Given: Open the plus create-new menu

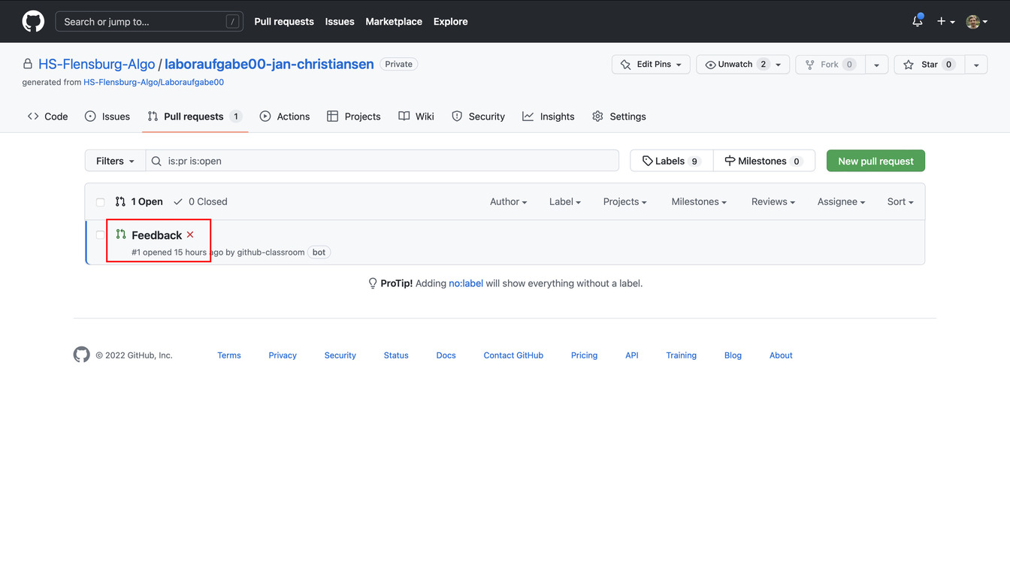Looking at the screenshot, I should point(945,21).
